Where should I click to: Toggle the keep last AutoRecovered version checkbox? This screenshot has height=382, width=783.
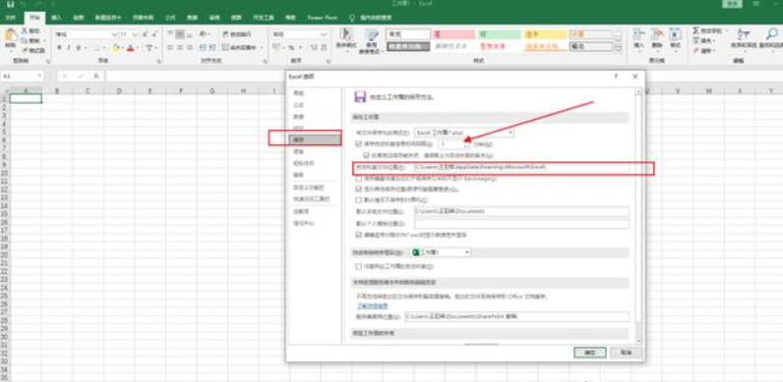coord(366,155)
